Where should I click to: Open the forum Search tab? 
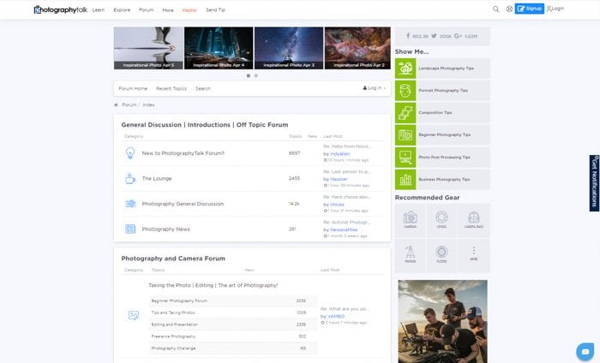203,89
